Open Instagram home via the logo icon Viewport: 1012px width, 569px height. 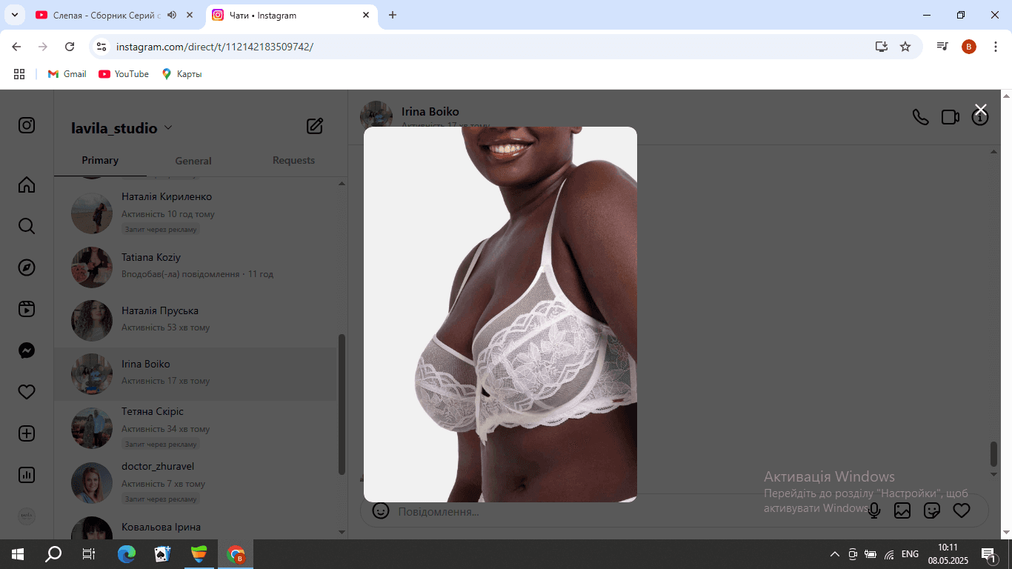(27, 125)
